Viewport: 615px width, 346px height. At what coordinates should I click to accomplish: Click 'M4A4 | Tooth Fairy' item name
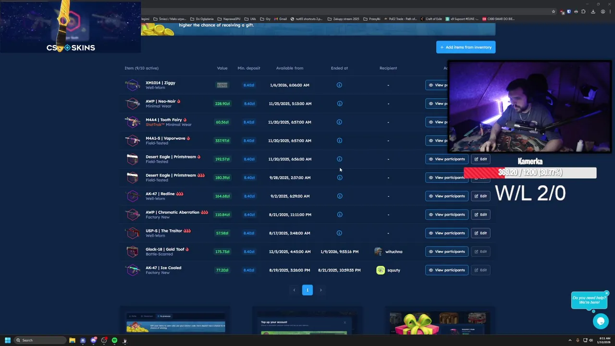[x=163, y=120]
